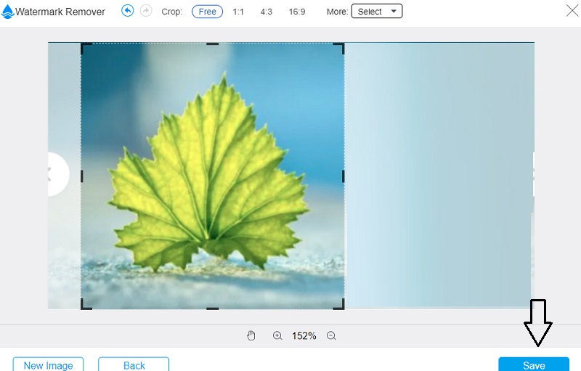Choose the 4:3 crop ratio
Viewport: 581px width, 371px height.
[266, 12]
